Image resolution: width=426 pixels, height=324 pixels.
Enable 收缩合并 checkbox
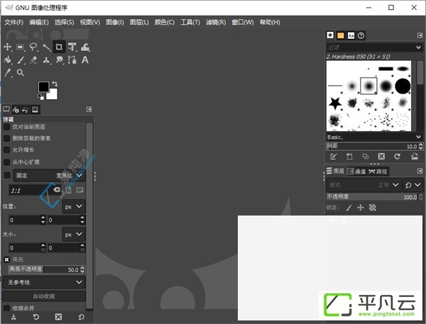(7, 308)
